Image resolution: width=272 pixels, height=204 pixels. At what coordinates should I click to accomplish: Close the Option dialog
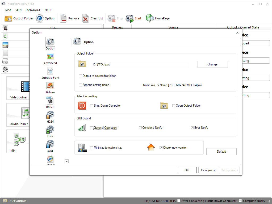[237, 33]
